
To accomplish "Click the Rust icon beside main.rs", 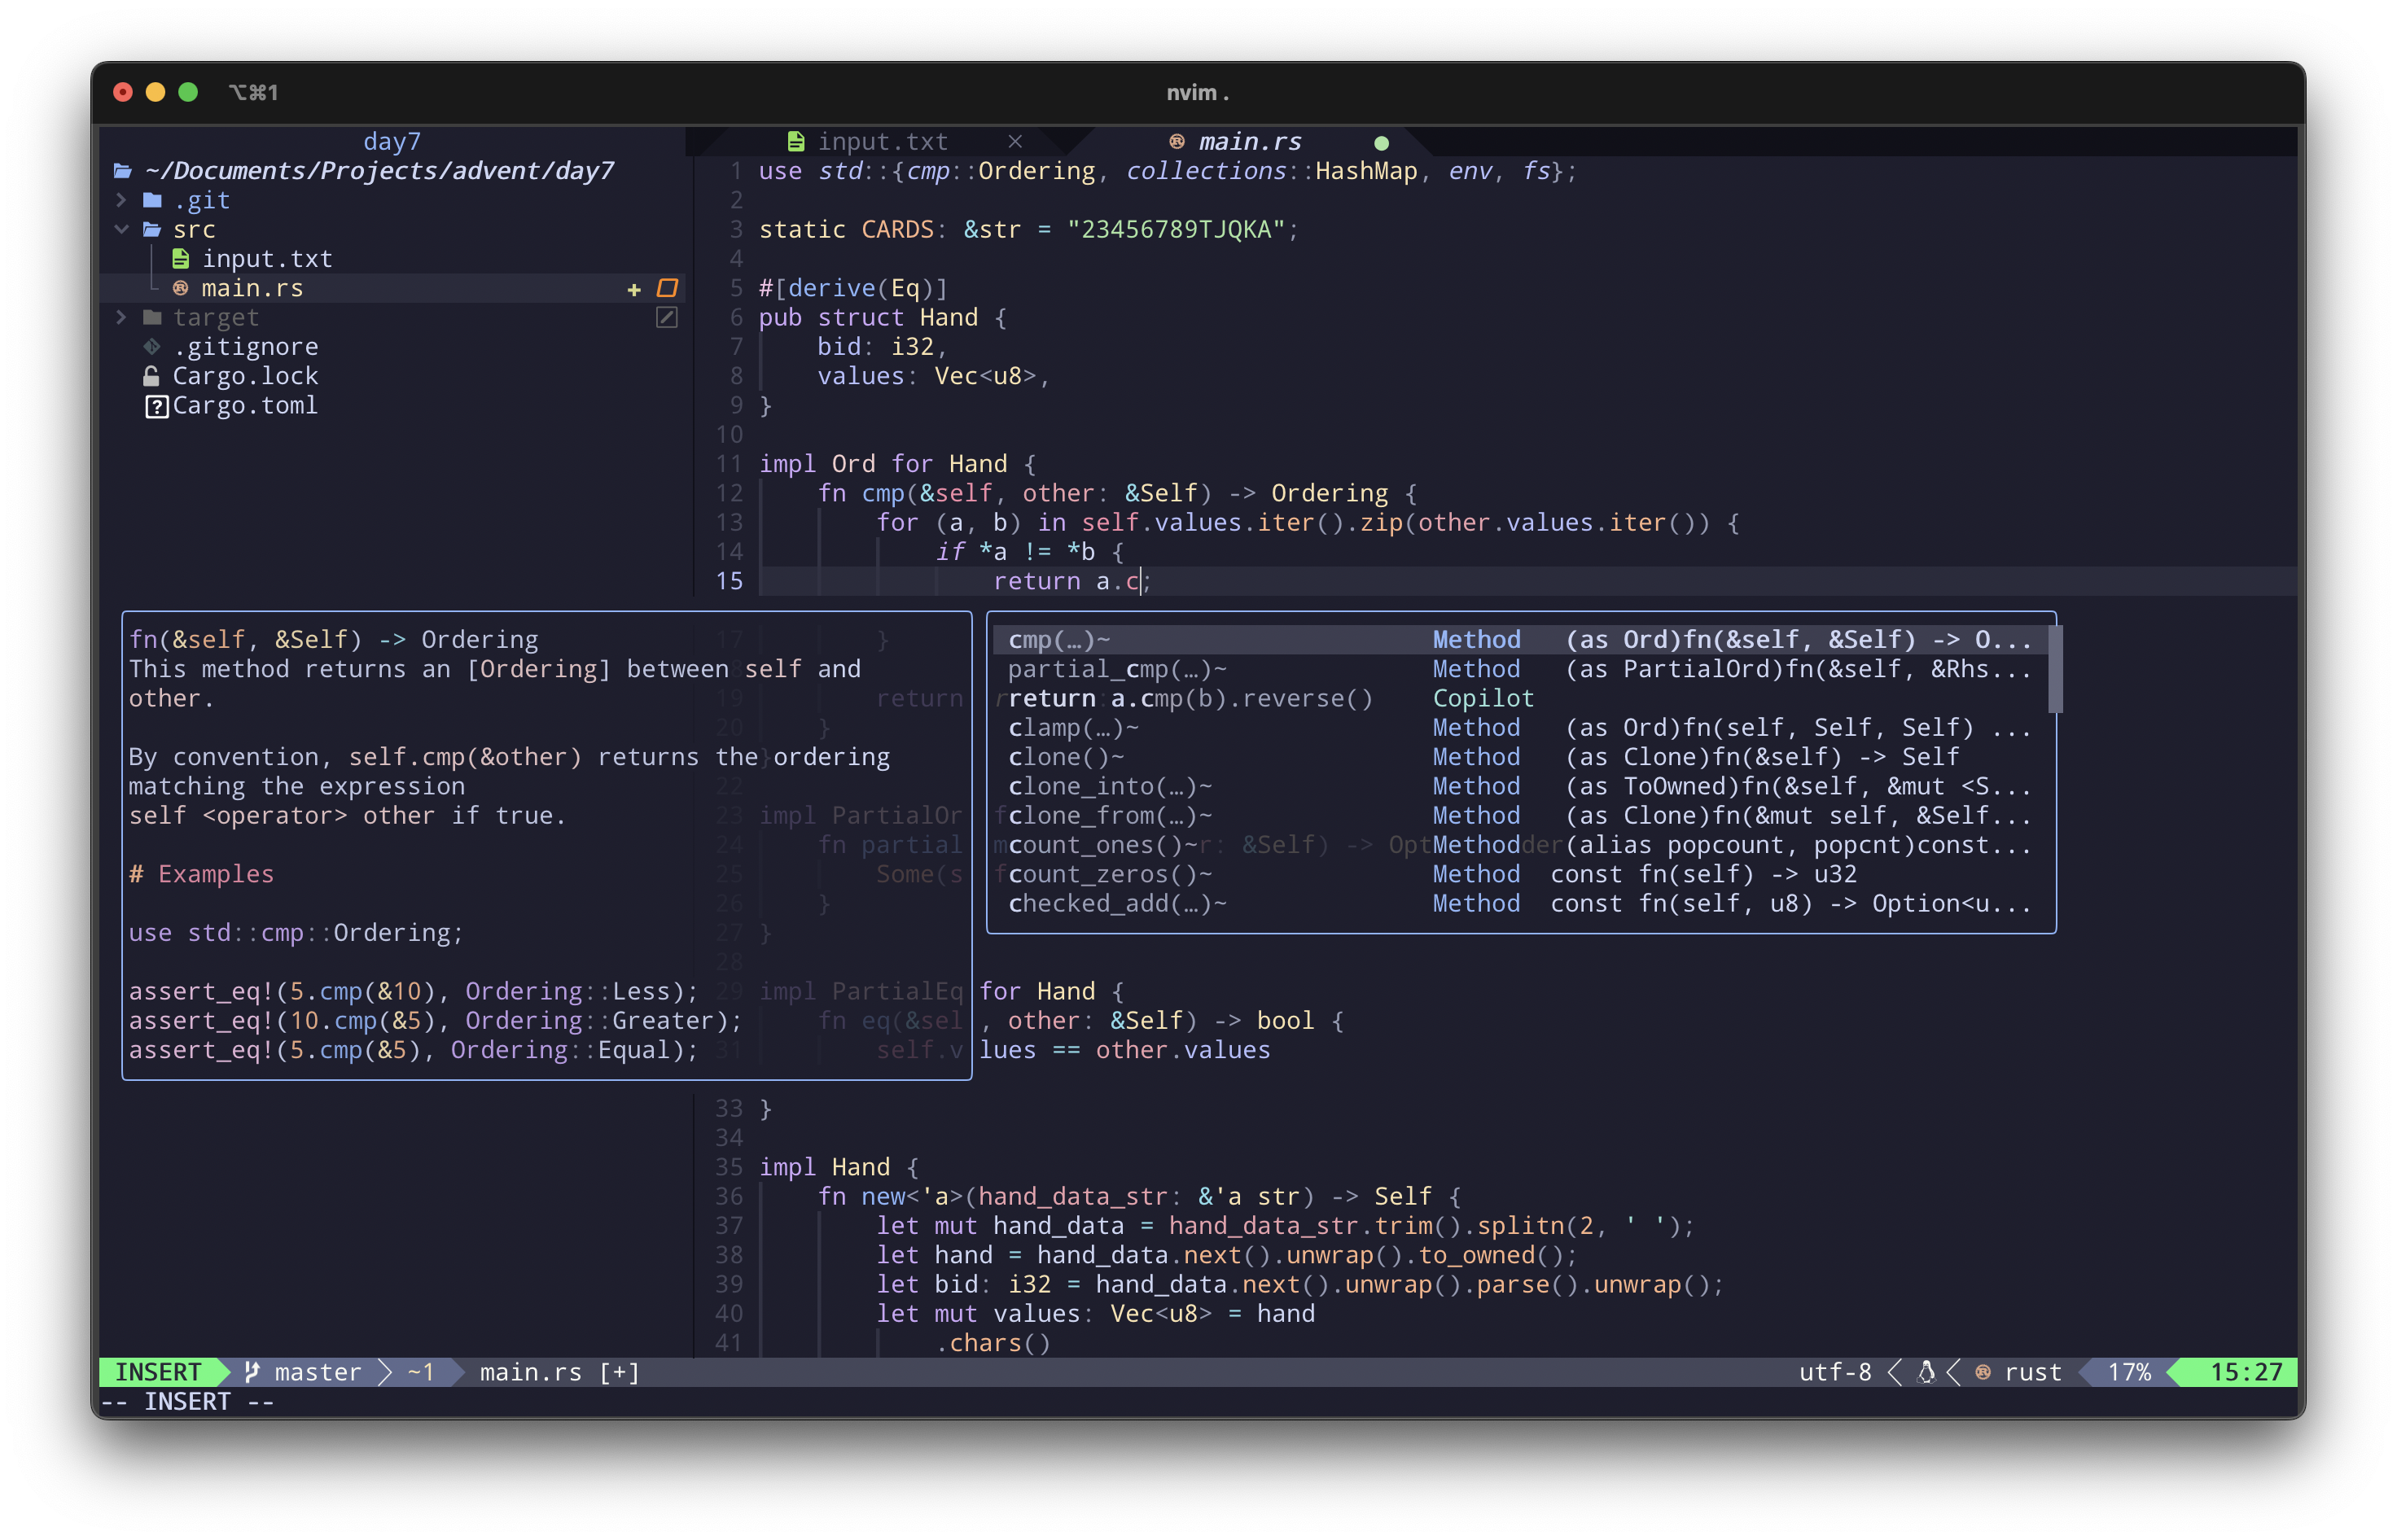I will click(180, 288).
